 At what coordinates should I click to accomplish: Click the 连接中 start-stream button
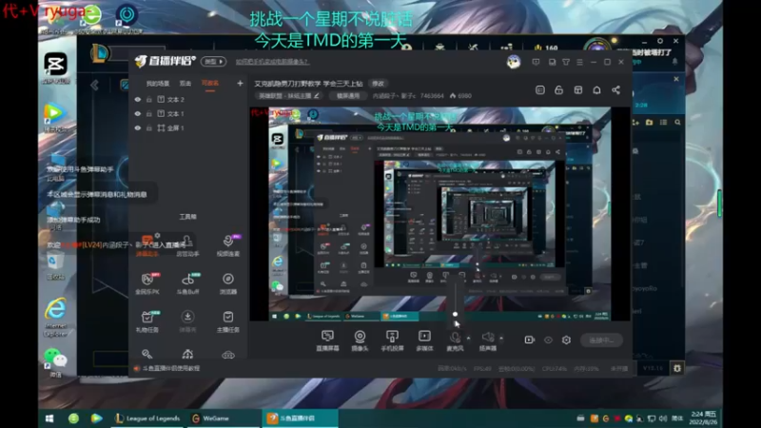pyautogui.click(x=601, y=340)
